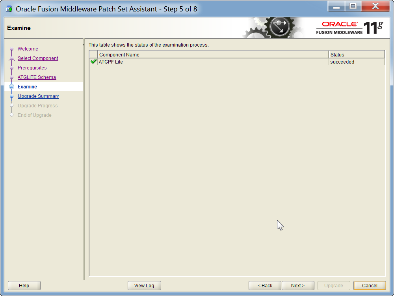The image size is (394, 296).
Task: Click the Select Component step marker
Action: [11, 58]
